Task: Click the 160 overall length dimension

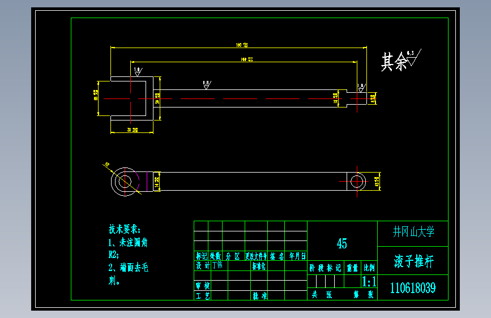Action: 241,45
